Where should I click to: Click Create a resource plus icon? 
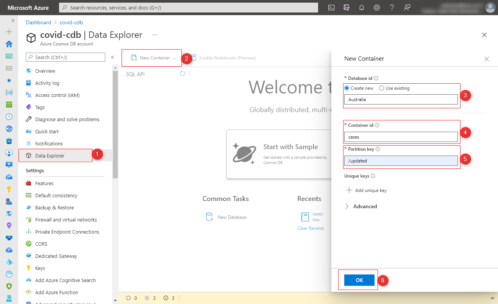9,32
